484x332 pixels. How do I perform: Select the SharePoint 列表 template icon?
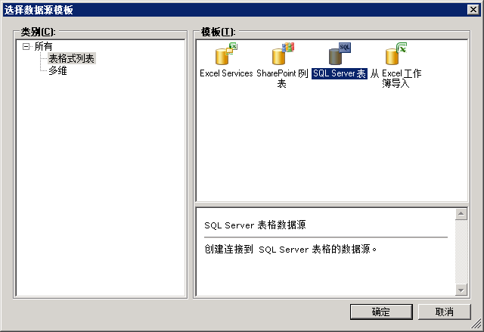pyautogui.click(x=283, y=54)
